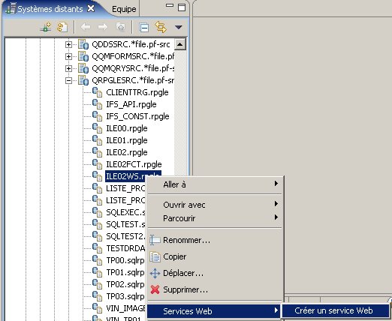This screenshot has width=392, height=321.
Task: Click the move up one level icon
Action: tap(120, 27)
